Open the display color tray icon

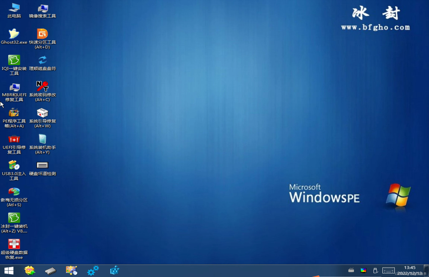click(x=363, y=271)
